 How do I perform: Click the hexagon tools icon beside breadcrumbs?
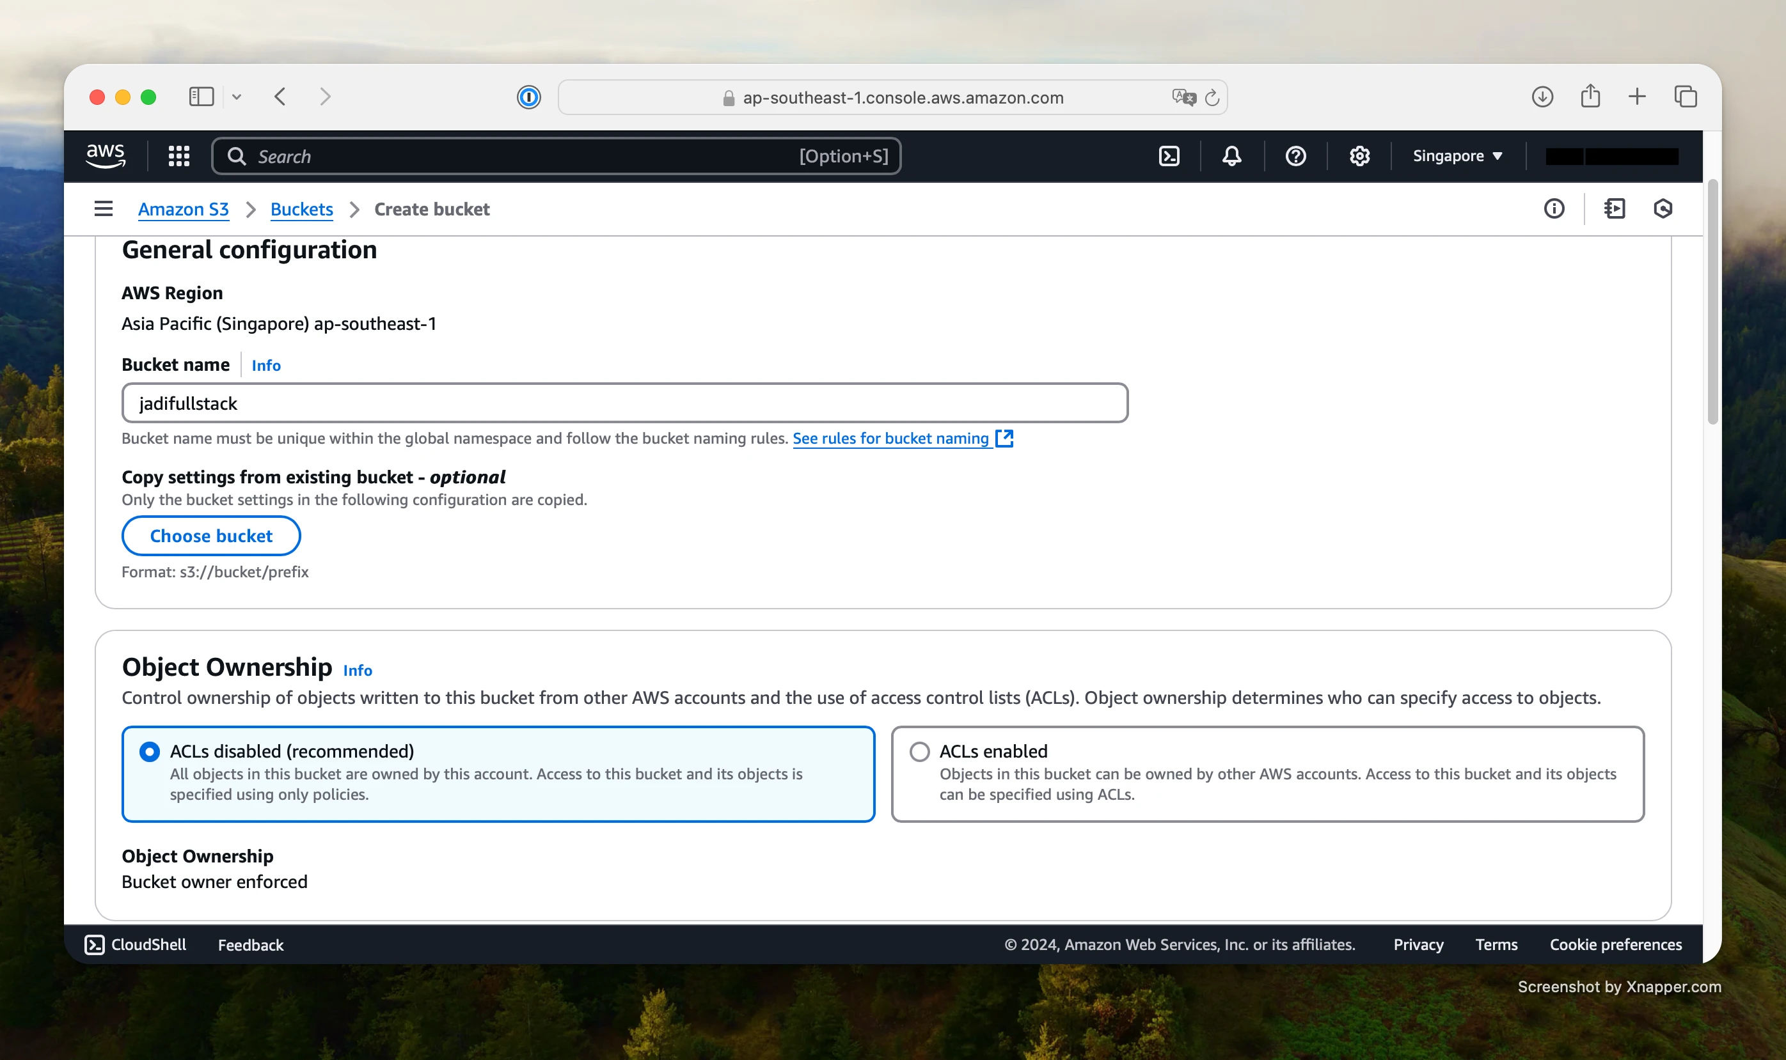1663,208
